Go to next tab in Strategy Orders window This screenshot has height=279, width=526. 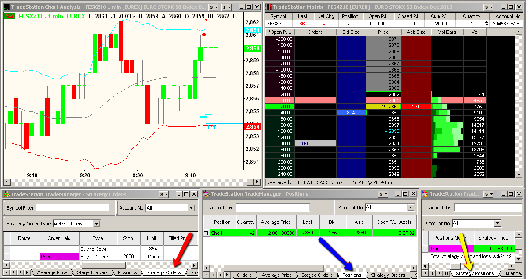click(x=21, y=272)
